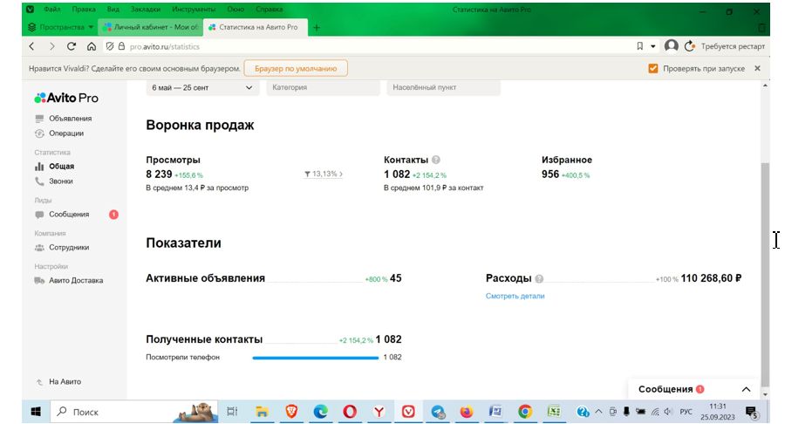Viewport: 785px width, 424px height.
Task: Open Google Chrome from the taskbar
Action: coord(525,412)
